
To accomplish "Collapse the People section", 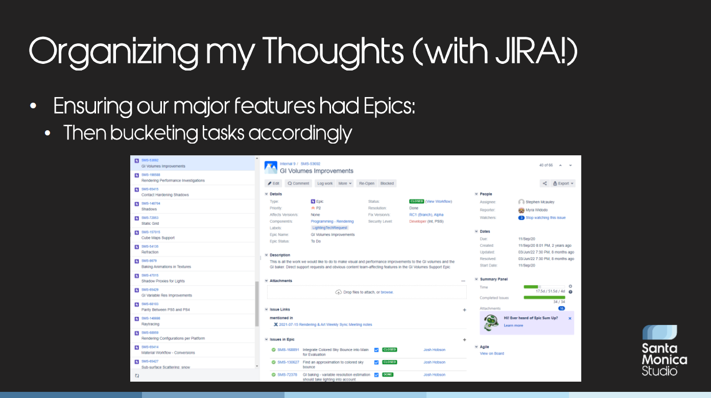I will pyautogui.click(x=477, y=194).
